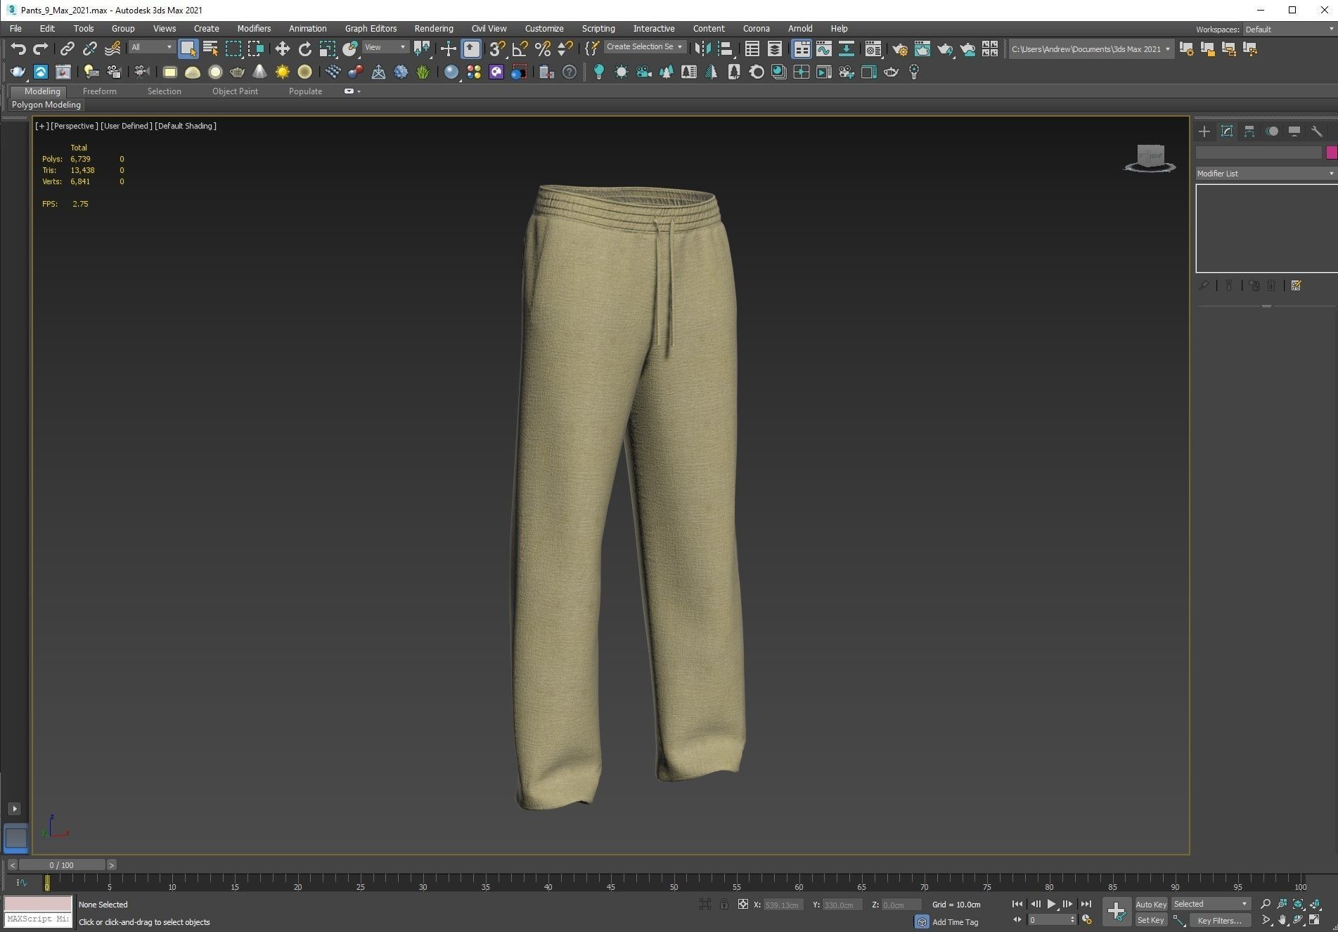Open the Rendering menu
This screenshot has width=1338, height=932.
coord(434,29)
